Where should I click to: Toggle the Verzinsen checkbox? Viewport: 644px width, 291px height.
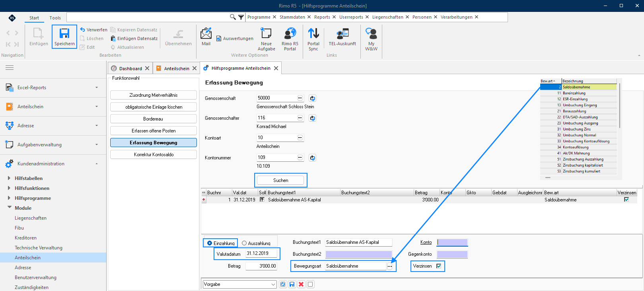(439, 266)
